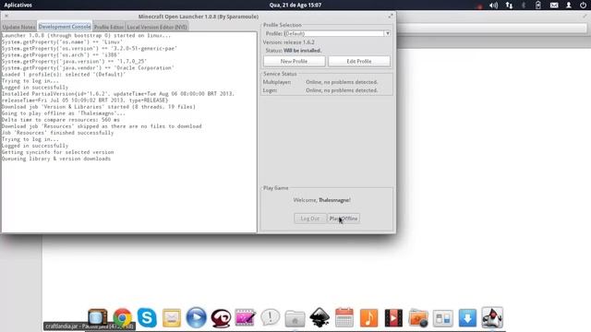Viewport: 591px width, 332px height.
Task: Open Skype from the dock
Action: click(x=147, y=317)
